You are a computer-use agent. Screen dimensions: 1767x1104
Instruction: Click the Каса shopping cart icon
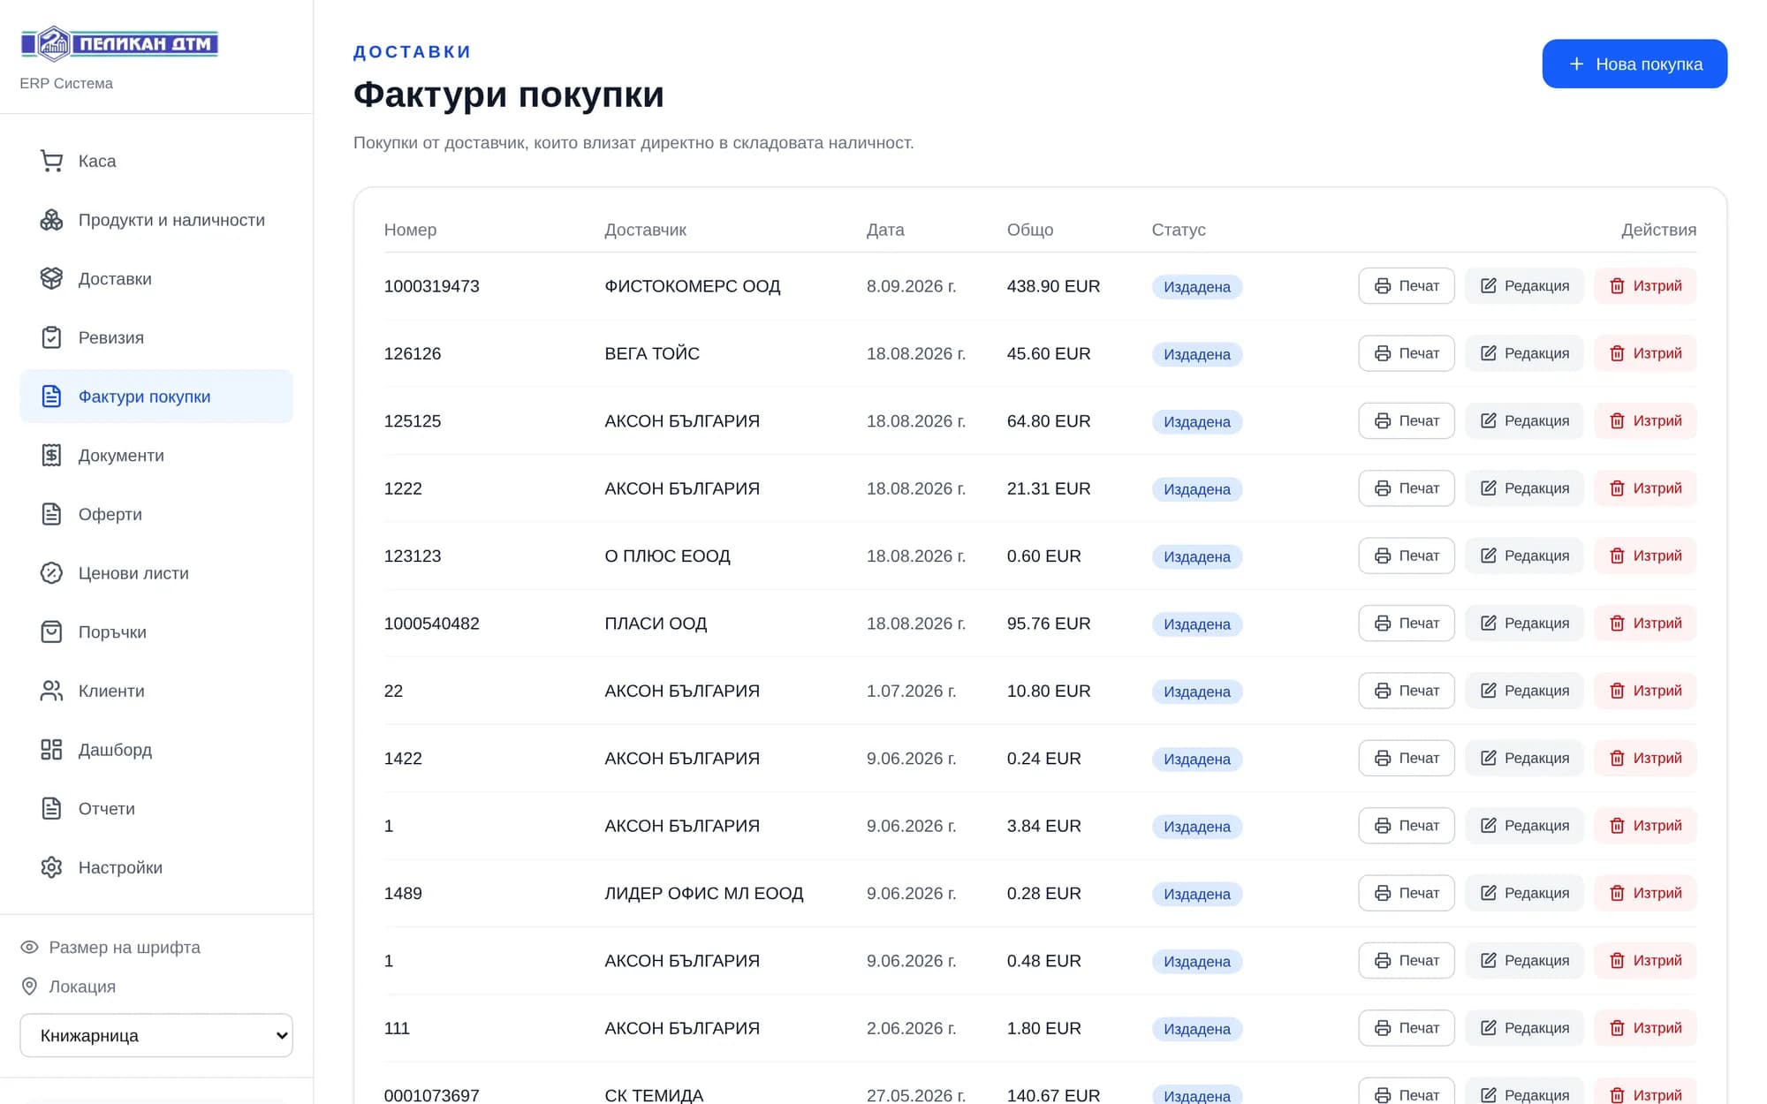(x=51, y=161)
